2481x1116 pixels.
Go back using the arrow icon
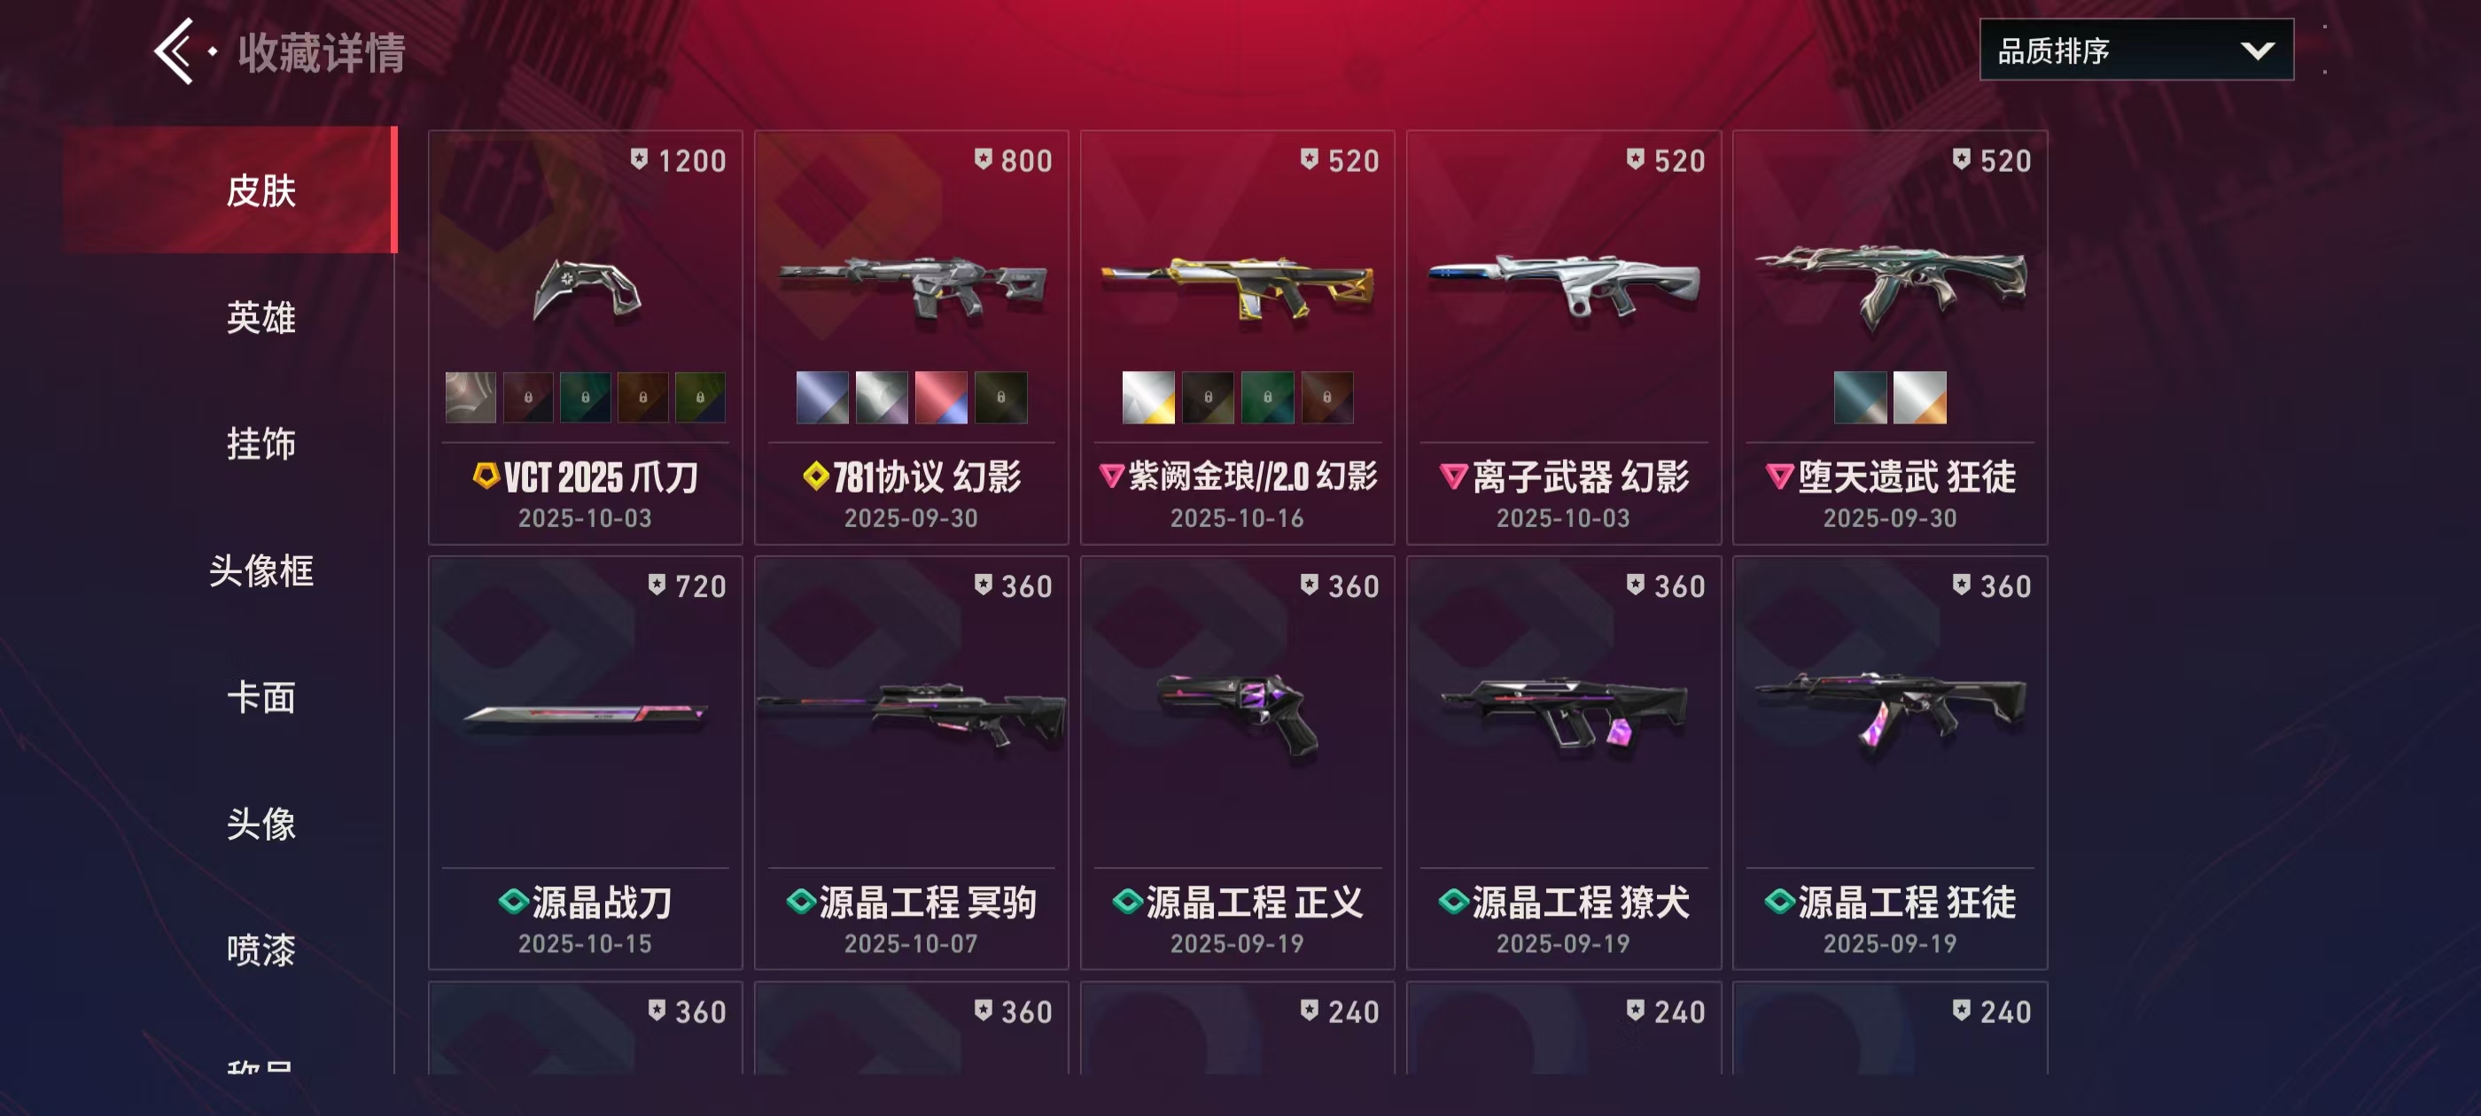click(x=175, y=51)
